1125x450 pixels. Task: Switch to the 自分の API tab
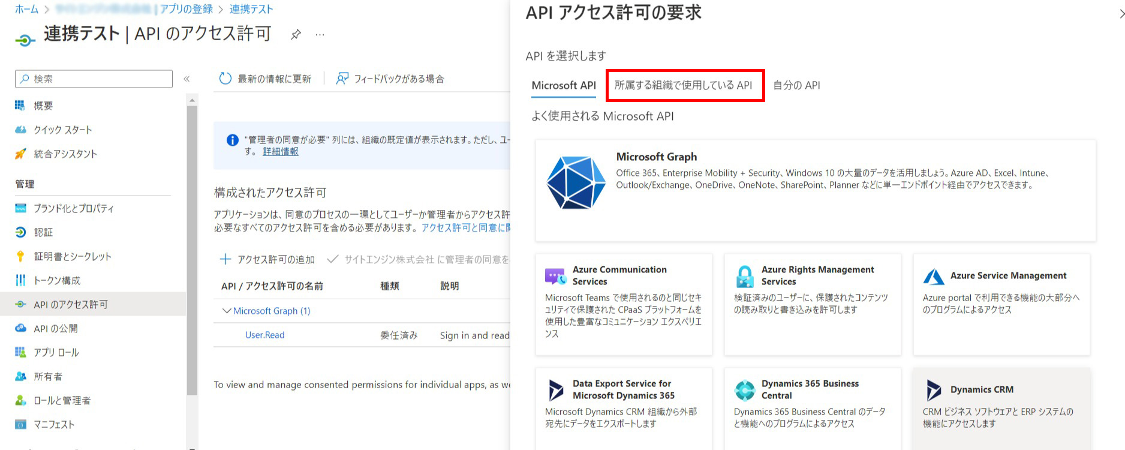pyautogui.click(x=796, y=85)
